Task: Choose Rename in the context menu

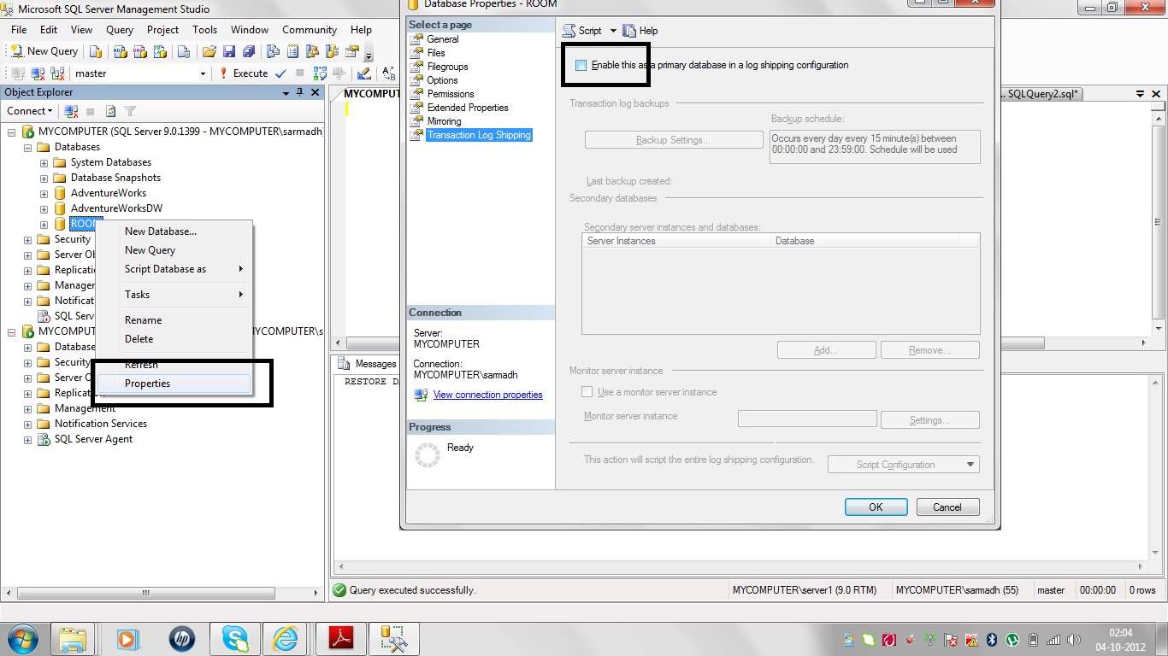Action: point(174,320)
